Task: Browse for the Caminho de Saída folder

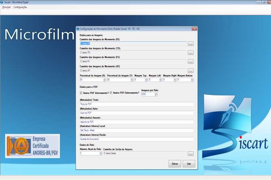Action: click(191, 154)
